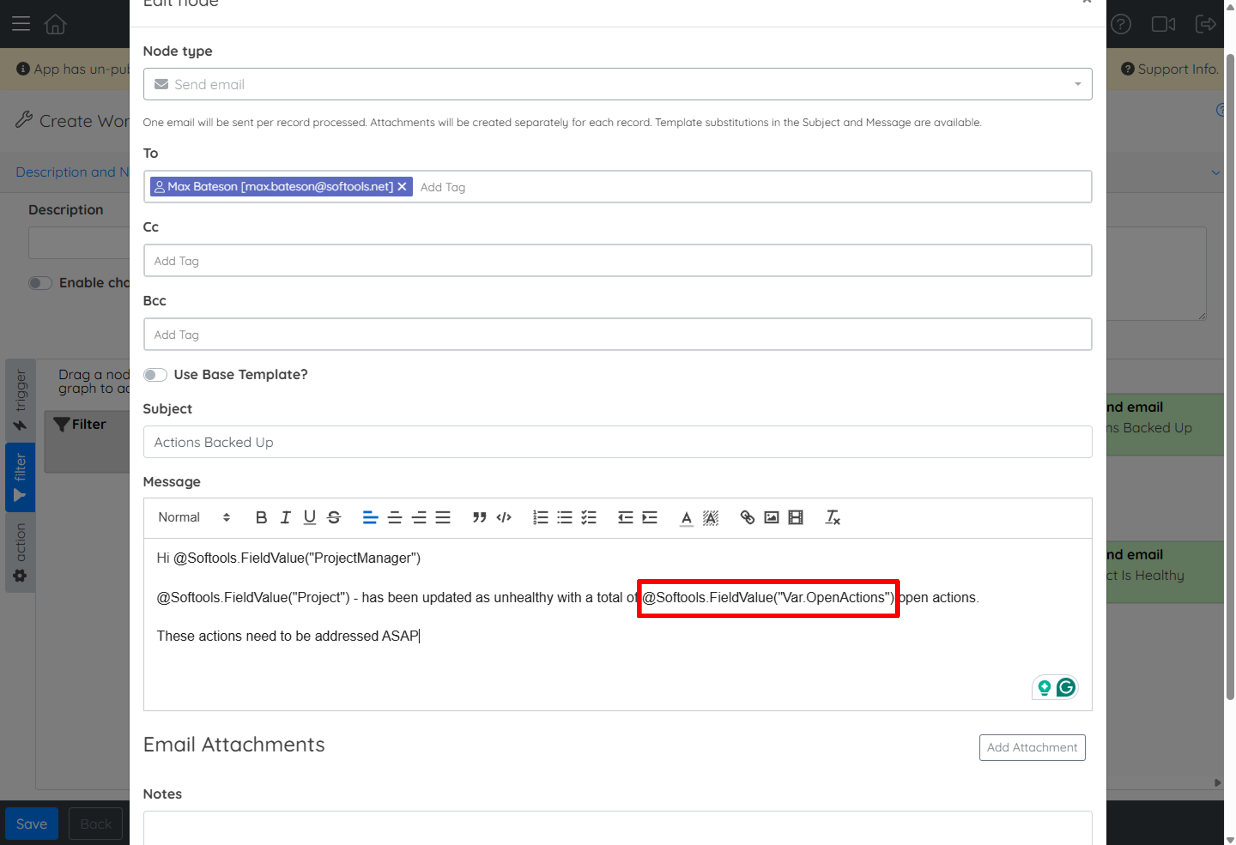Open Support Info link

tap(1169, 69)
